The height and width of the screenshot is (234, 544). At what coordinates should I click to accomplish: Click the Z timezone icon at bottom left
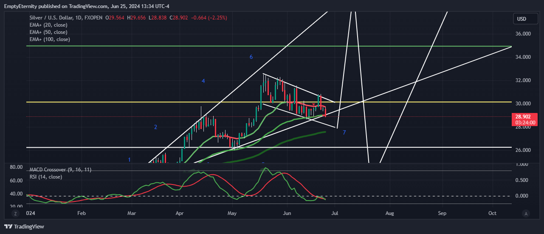(16, 214)
